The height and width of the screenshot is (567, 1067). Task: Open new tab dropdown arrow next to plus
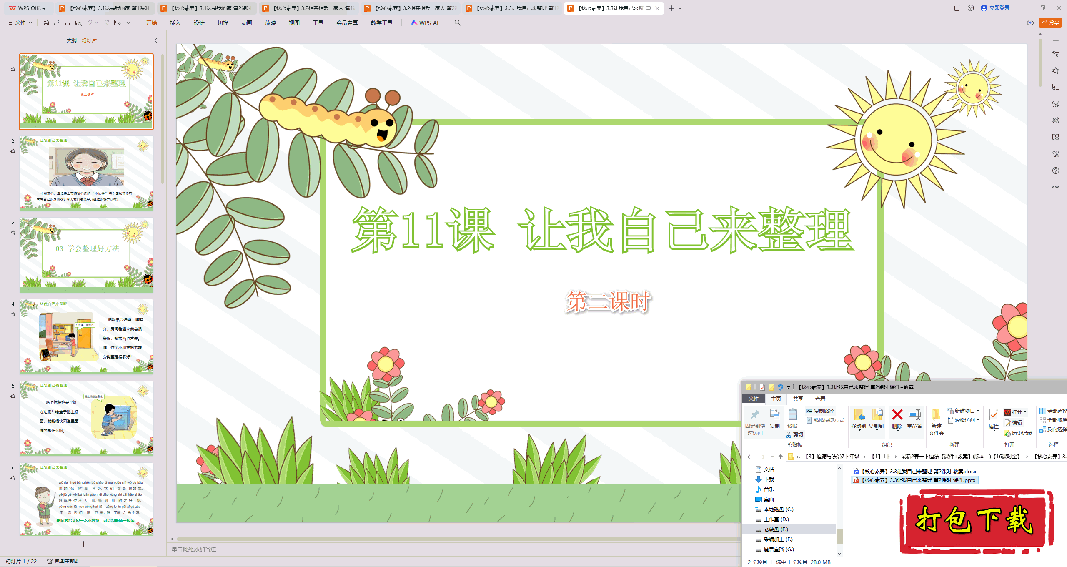click(680, 8)
